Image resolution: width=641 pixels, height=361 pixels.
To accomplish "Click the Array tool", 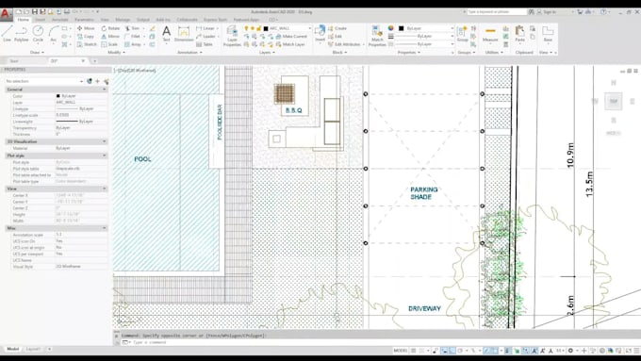I will pos(133,44).
